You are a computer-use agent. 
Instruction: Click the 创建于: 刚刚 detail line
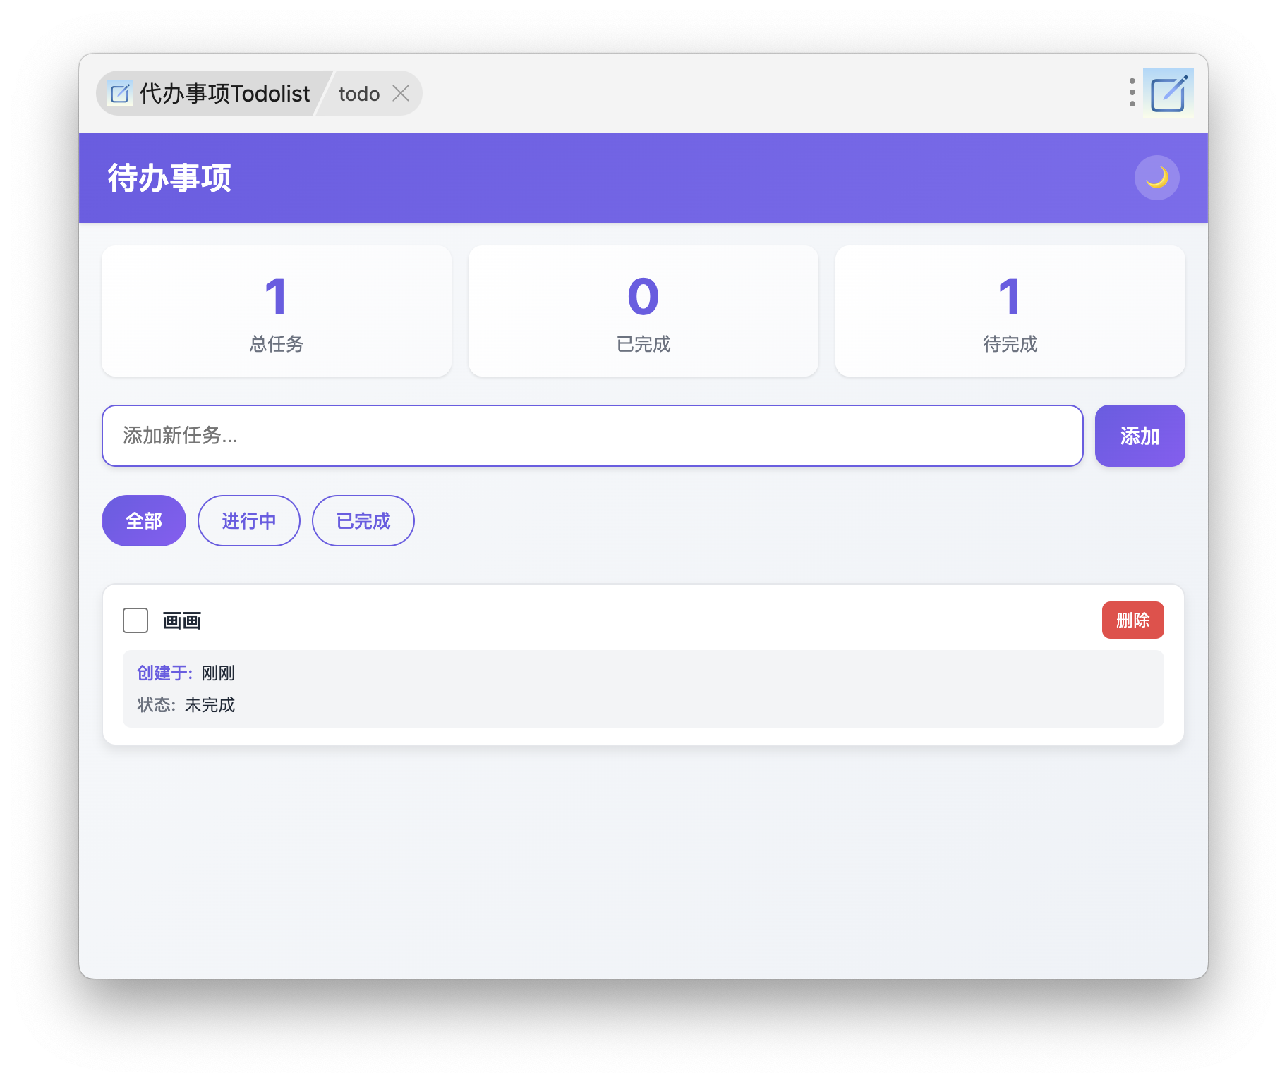(x=186, y=673)
